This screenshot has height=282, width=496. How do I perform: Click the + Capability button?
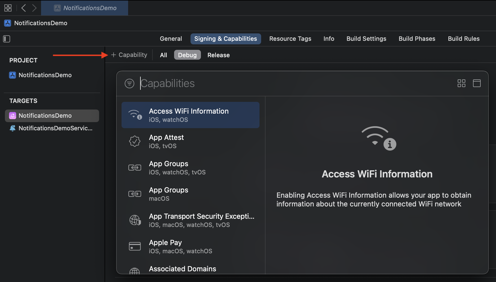[x=129, y=55]
